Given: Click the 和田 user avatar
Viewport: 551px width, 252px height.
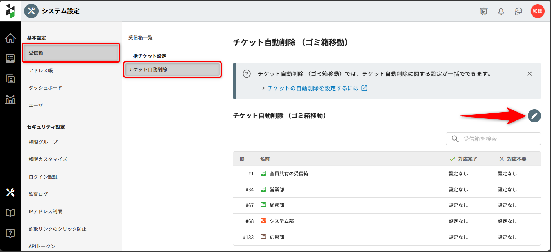Looking at the screenshot, I should (537, 11).
